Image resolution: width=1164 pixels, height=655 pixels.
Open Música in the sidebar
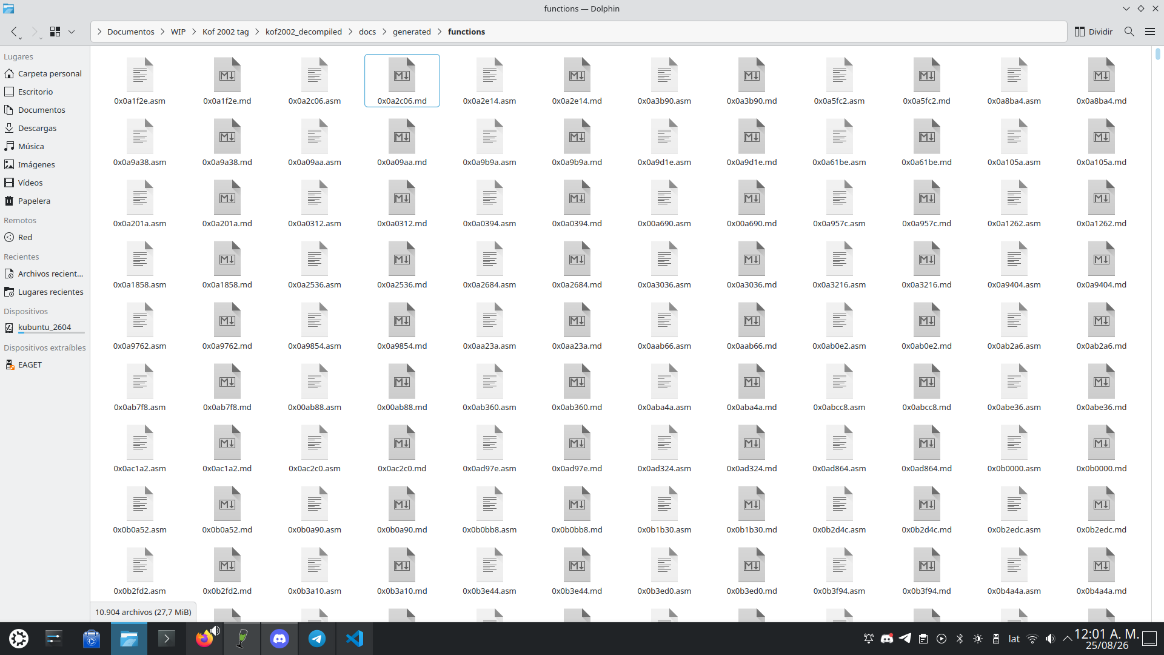coord(45,146)
